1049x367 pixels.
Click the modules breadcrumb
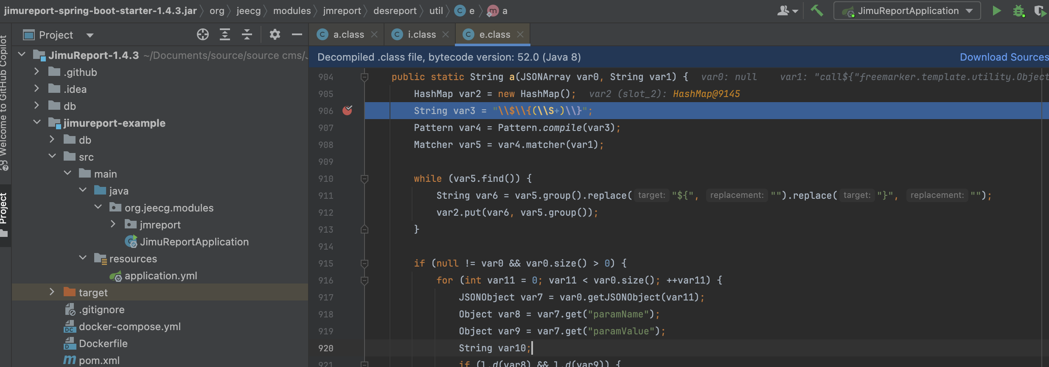(x=292, y=11)
